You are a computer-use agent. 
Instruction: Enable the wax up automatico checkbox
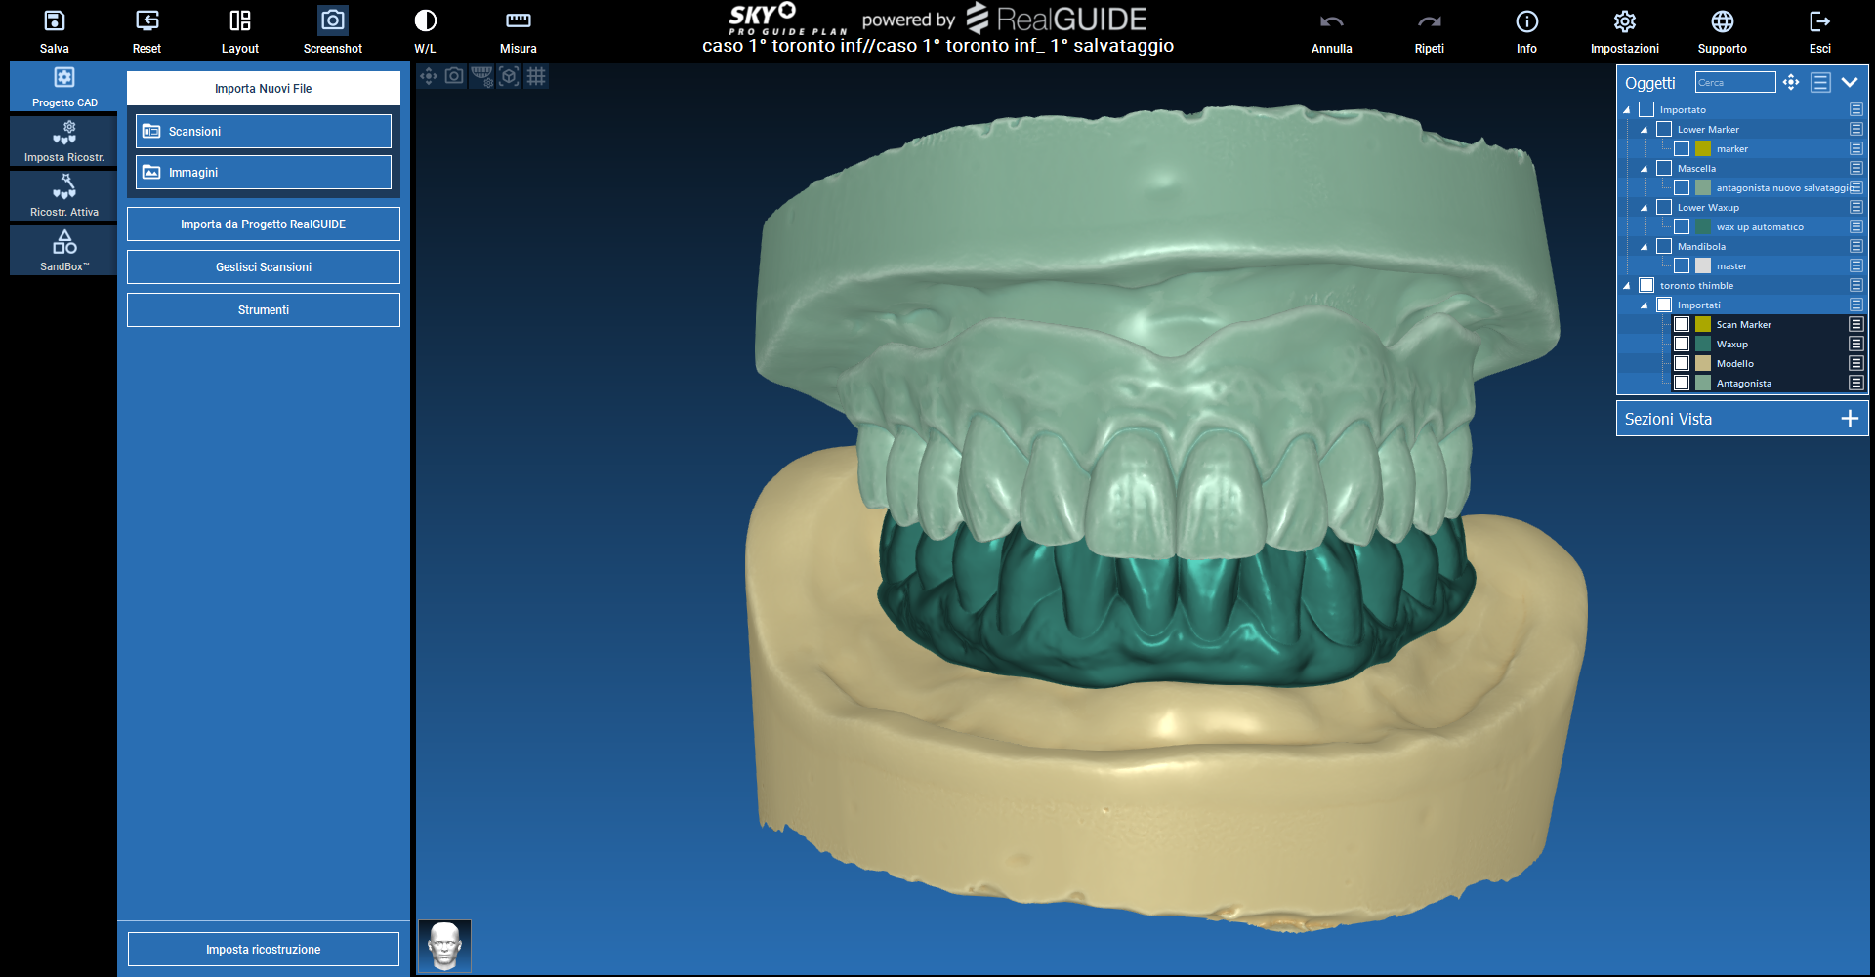1682,226
